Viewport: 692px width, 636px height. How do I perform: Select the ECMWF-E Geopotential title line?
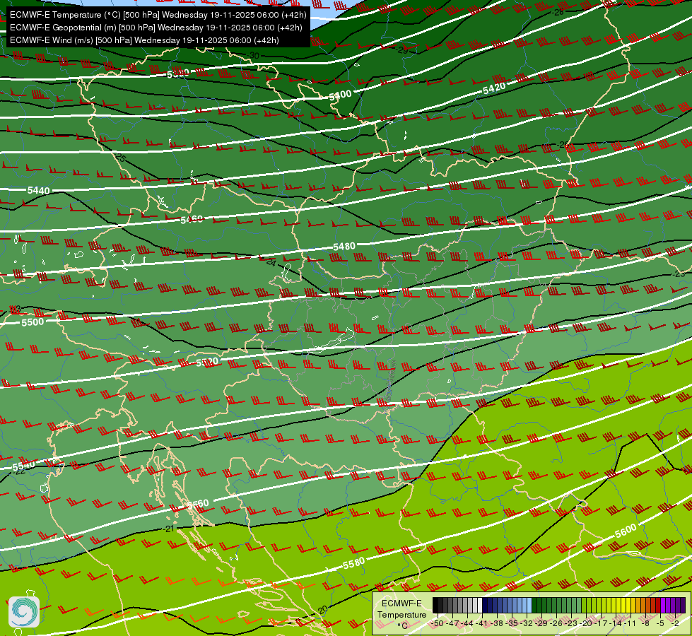point(156,28)
